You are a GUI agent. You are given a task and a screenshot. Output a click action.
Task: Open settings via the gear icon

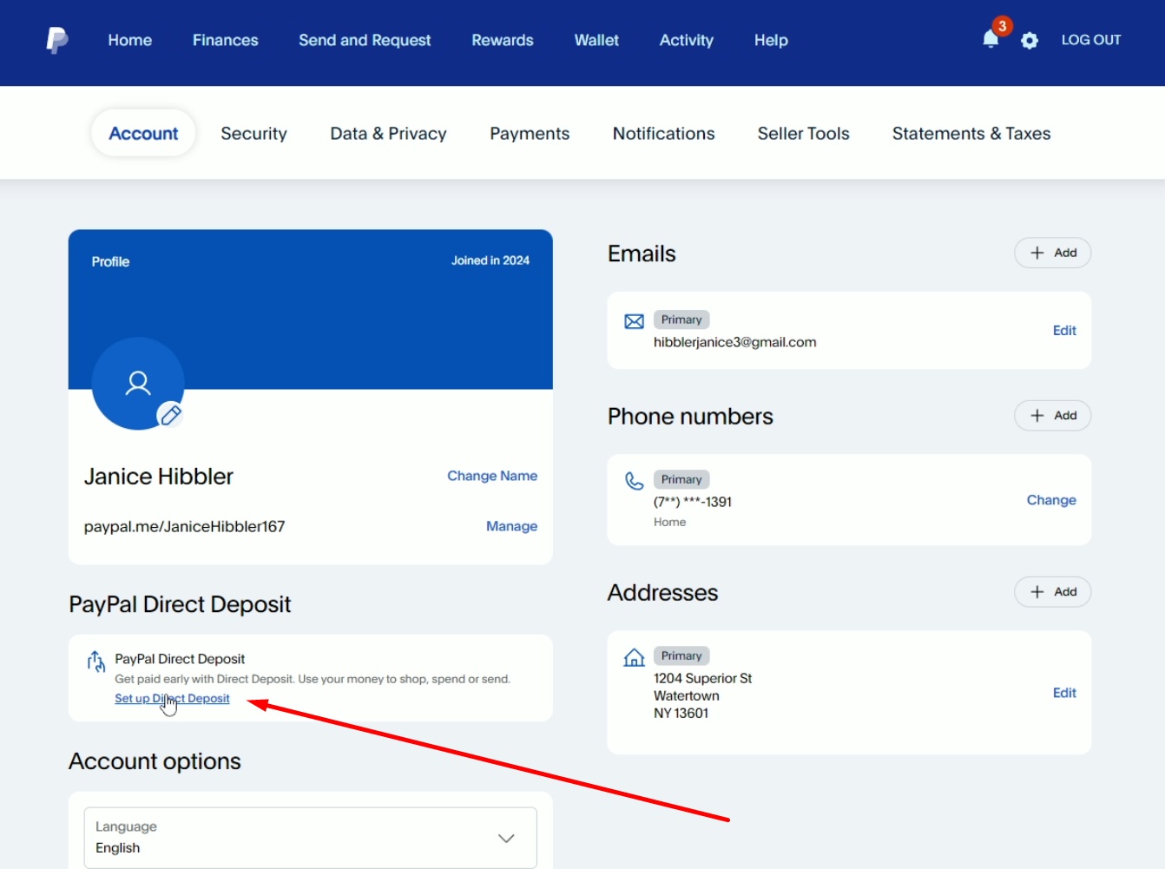point(1030,41)
